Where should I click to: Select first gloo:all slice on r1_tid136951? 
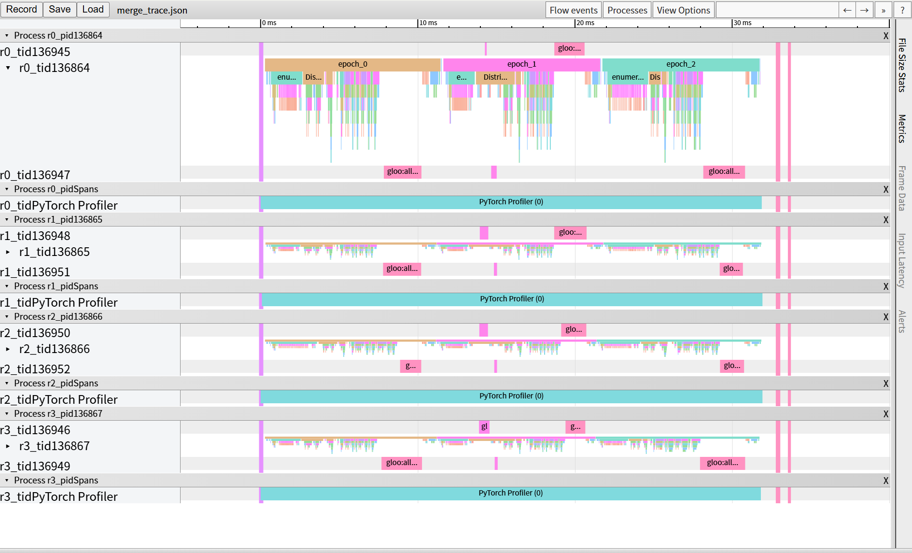(402, 269)
